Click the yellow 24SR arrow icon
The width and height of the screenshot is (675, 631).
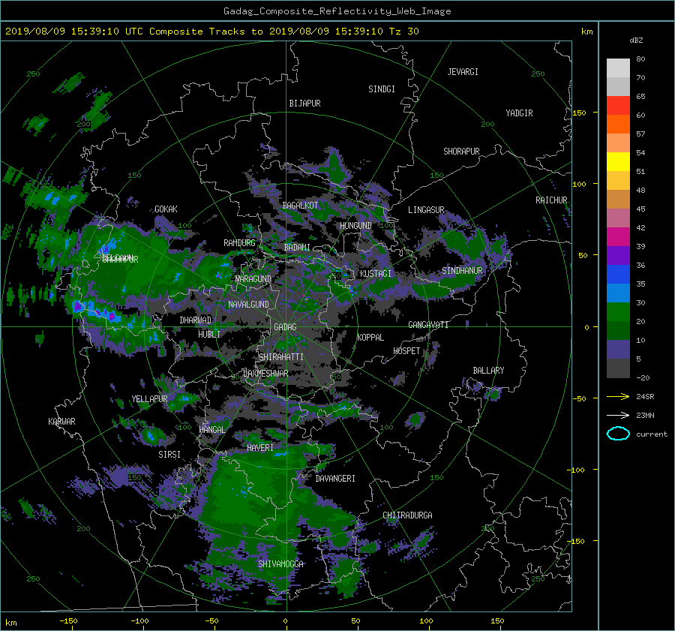[x=618, y=396]
